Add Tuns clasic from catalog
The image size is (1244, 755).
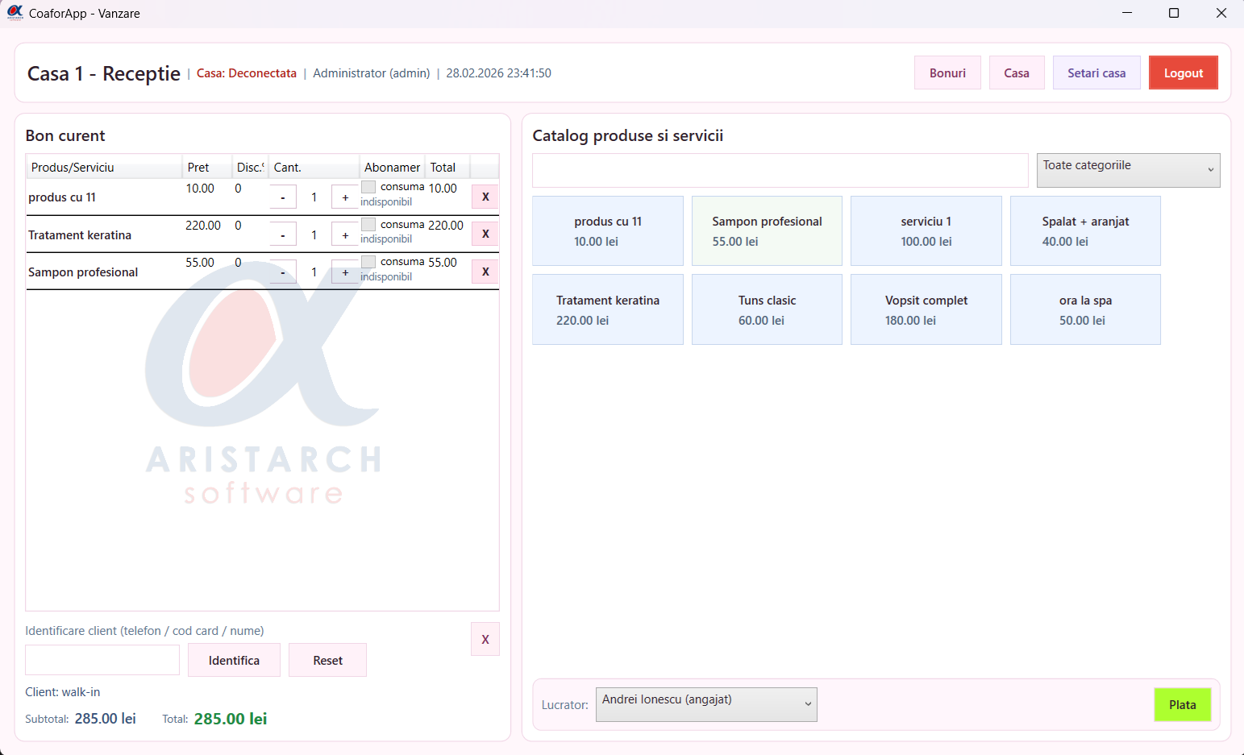coord(767,309)
